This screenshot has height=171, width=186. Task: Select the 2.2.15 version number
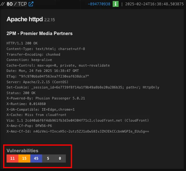point(50,20)
